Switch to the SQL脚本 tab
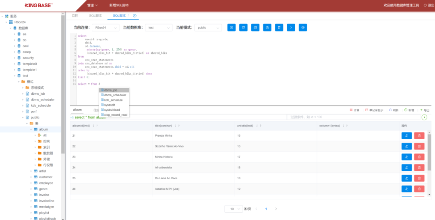This screenshot has width=435, height=220. [95, 16]
